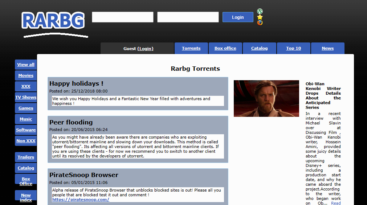The image size is (367, 205).
Task: Click the Peer flooding heading
Action: 71,122
